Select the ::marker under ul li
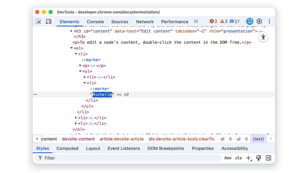Image resolution: width=306 pixels, height=173 pixels. [100, 89]
